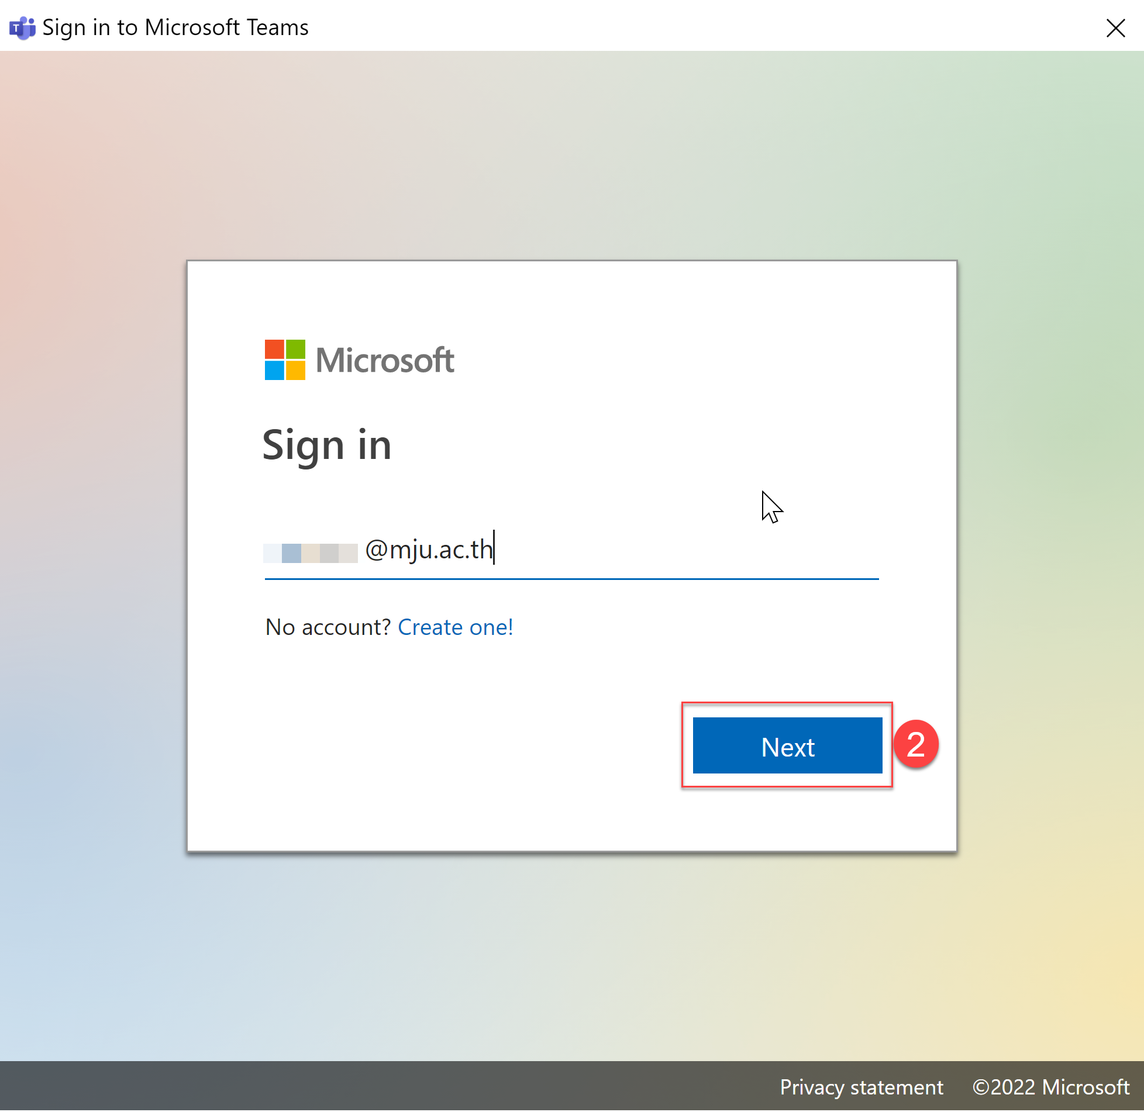Click the gray Microsoft wordmark text
The height and width of the screenshot is (1112, 1144).
[385, 360]
